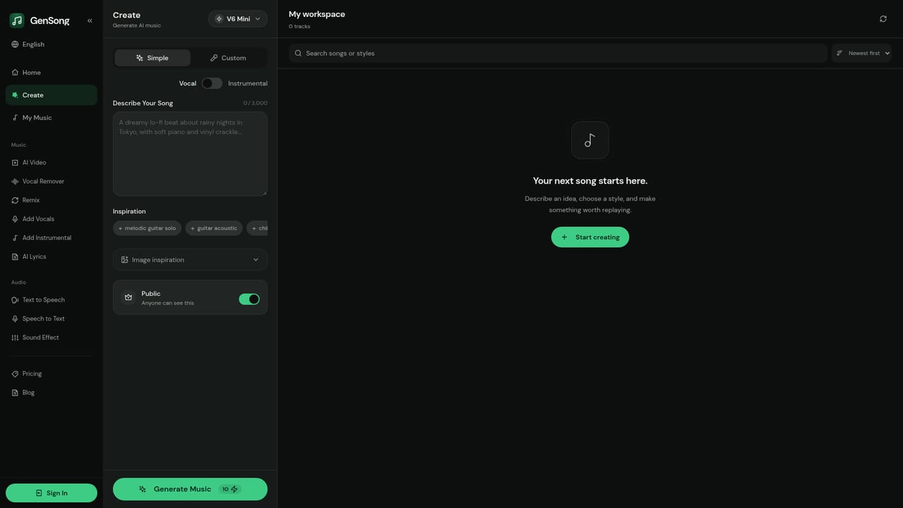Open Text to Speech
This screenshot has width=903, height=508.
coord(51,300)
